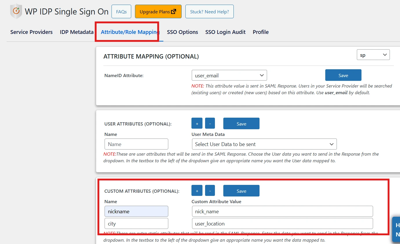Expand the NameID Attribute user_email dropdown
This screenshot has width=400, height=244.
point(229,75)
